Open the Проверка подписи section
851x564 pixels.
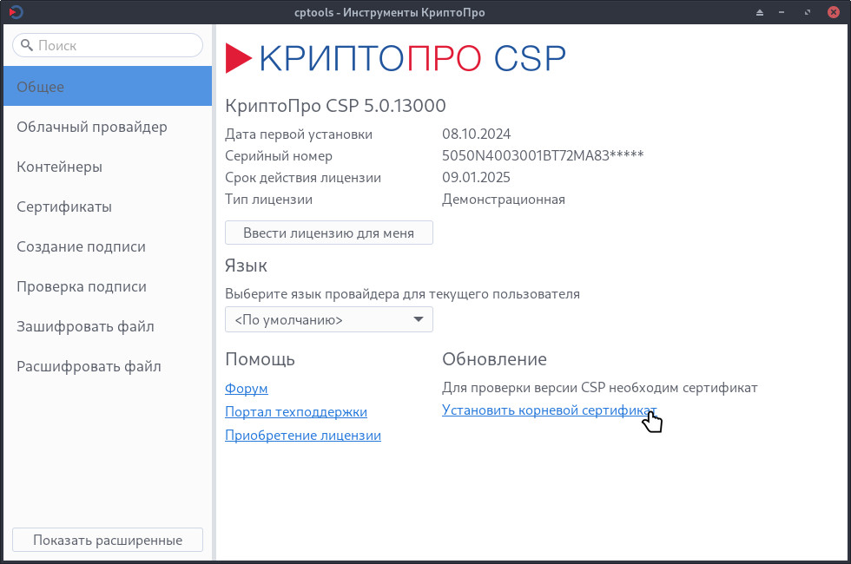point(106,286)
